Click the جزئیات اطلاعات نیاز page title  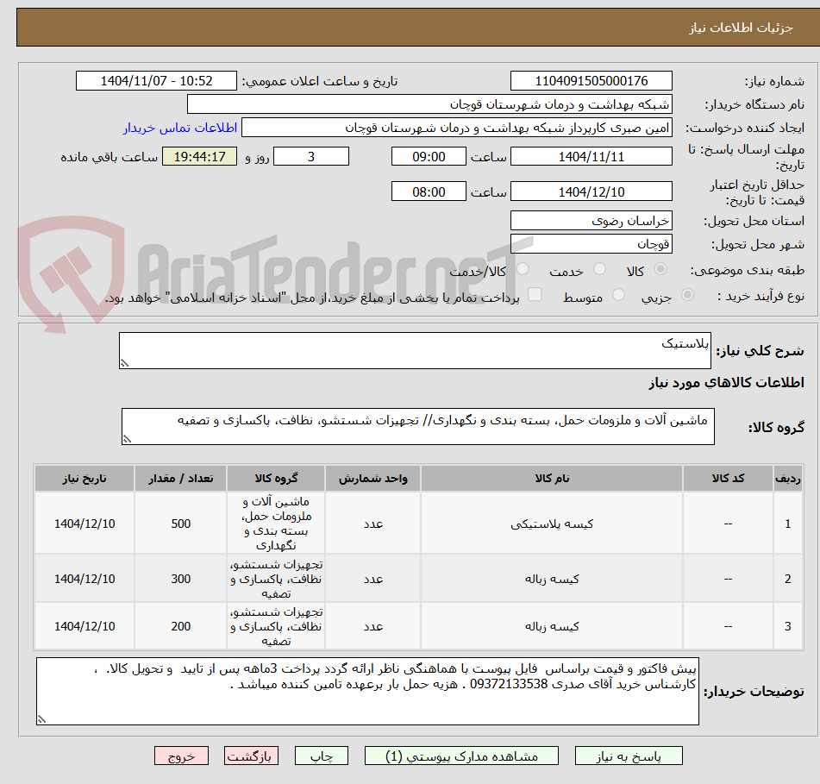coord(741,28)
